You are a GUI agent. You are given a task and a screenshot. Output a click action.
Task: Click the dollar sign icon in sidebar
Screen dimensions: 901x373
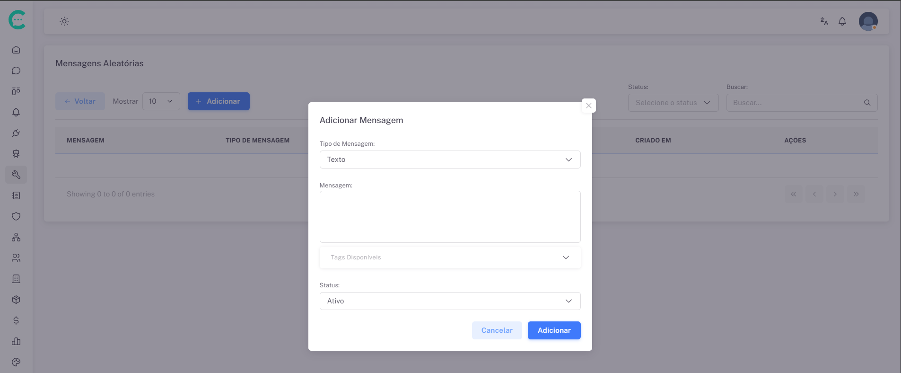[x=16, y=320]
